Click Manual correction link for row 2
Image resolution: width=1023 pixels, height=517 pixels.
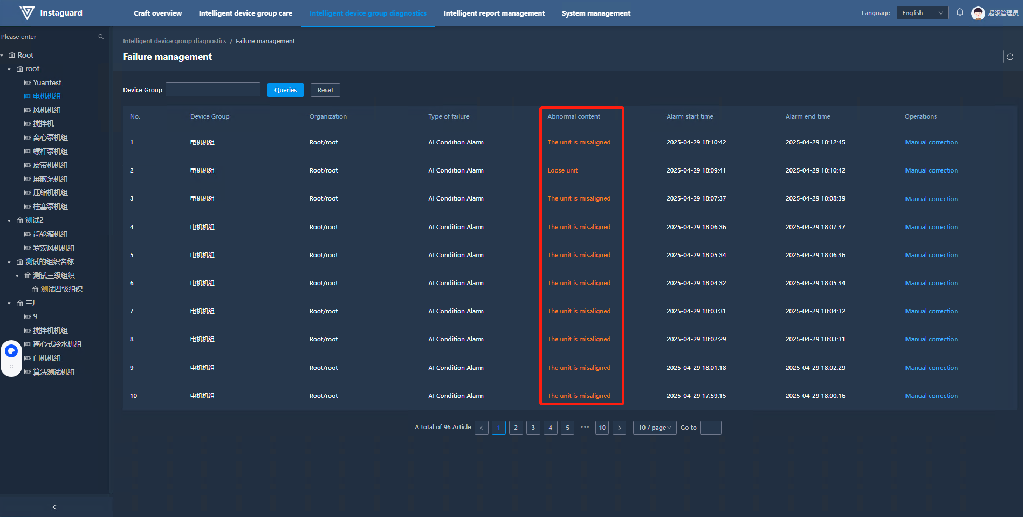click(x=931, y=170)
